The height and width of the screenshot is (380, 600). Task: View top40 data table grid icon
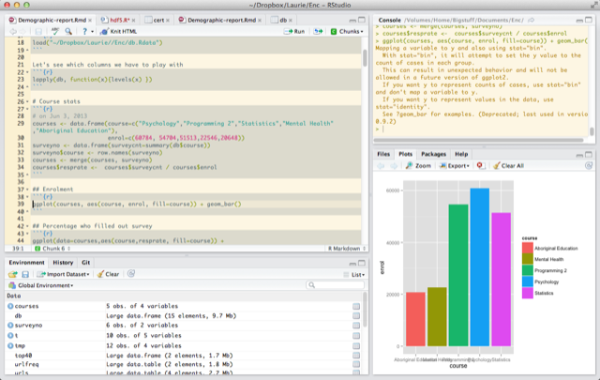(356, 356)
